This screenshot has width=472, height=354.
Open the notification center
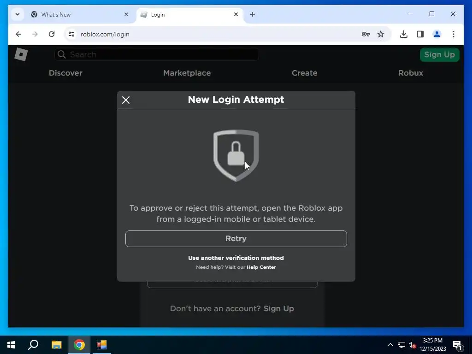tap(458, 345)
